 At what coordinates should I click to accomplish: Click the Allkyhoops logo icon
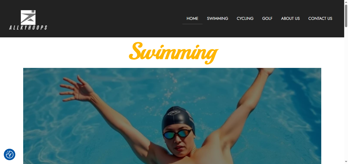pos(28,17)
